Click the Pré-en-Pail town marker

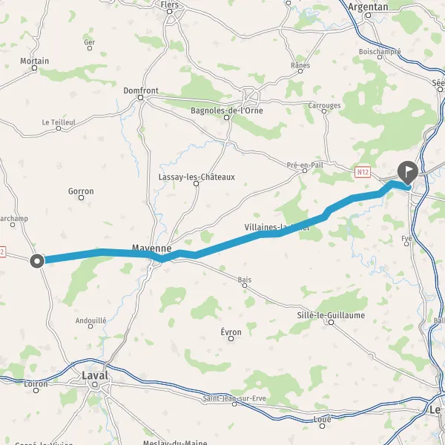click(305, 171)
